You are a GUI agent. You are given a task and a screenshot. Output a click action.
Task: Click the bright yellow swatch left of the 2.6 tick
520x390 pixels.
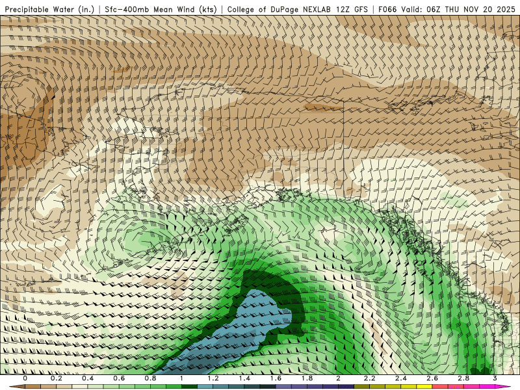click(424, 387)
